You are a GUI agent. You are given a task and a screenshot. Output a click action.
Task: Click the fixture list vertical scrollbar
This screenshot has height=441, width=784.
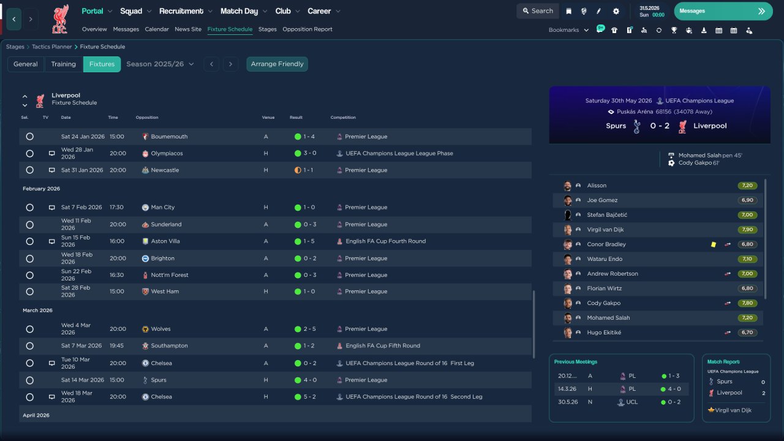[534, 325]
